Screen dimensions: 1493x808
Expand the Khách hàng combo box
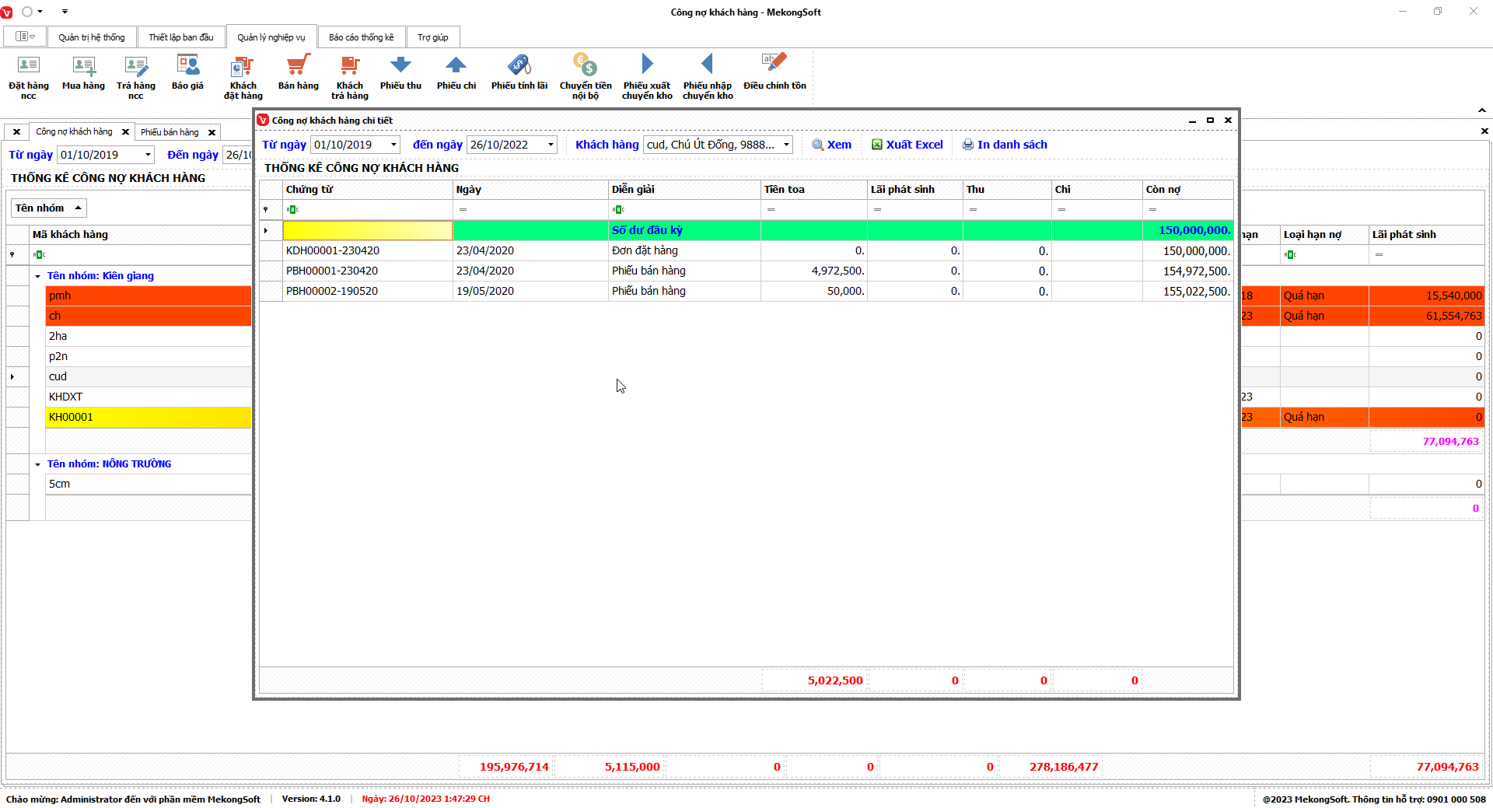[786, 145]
